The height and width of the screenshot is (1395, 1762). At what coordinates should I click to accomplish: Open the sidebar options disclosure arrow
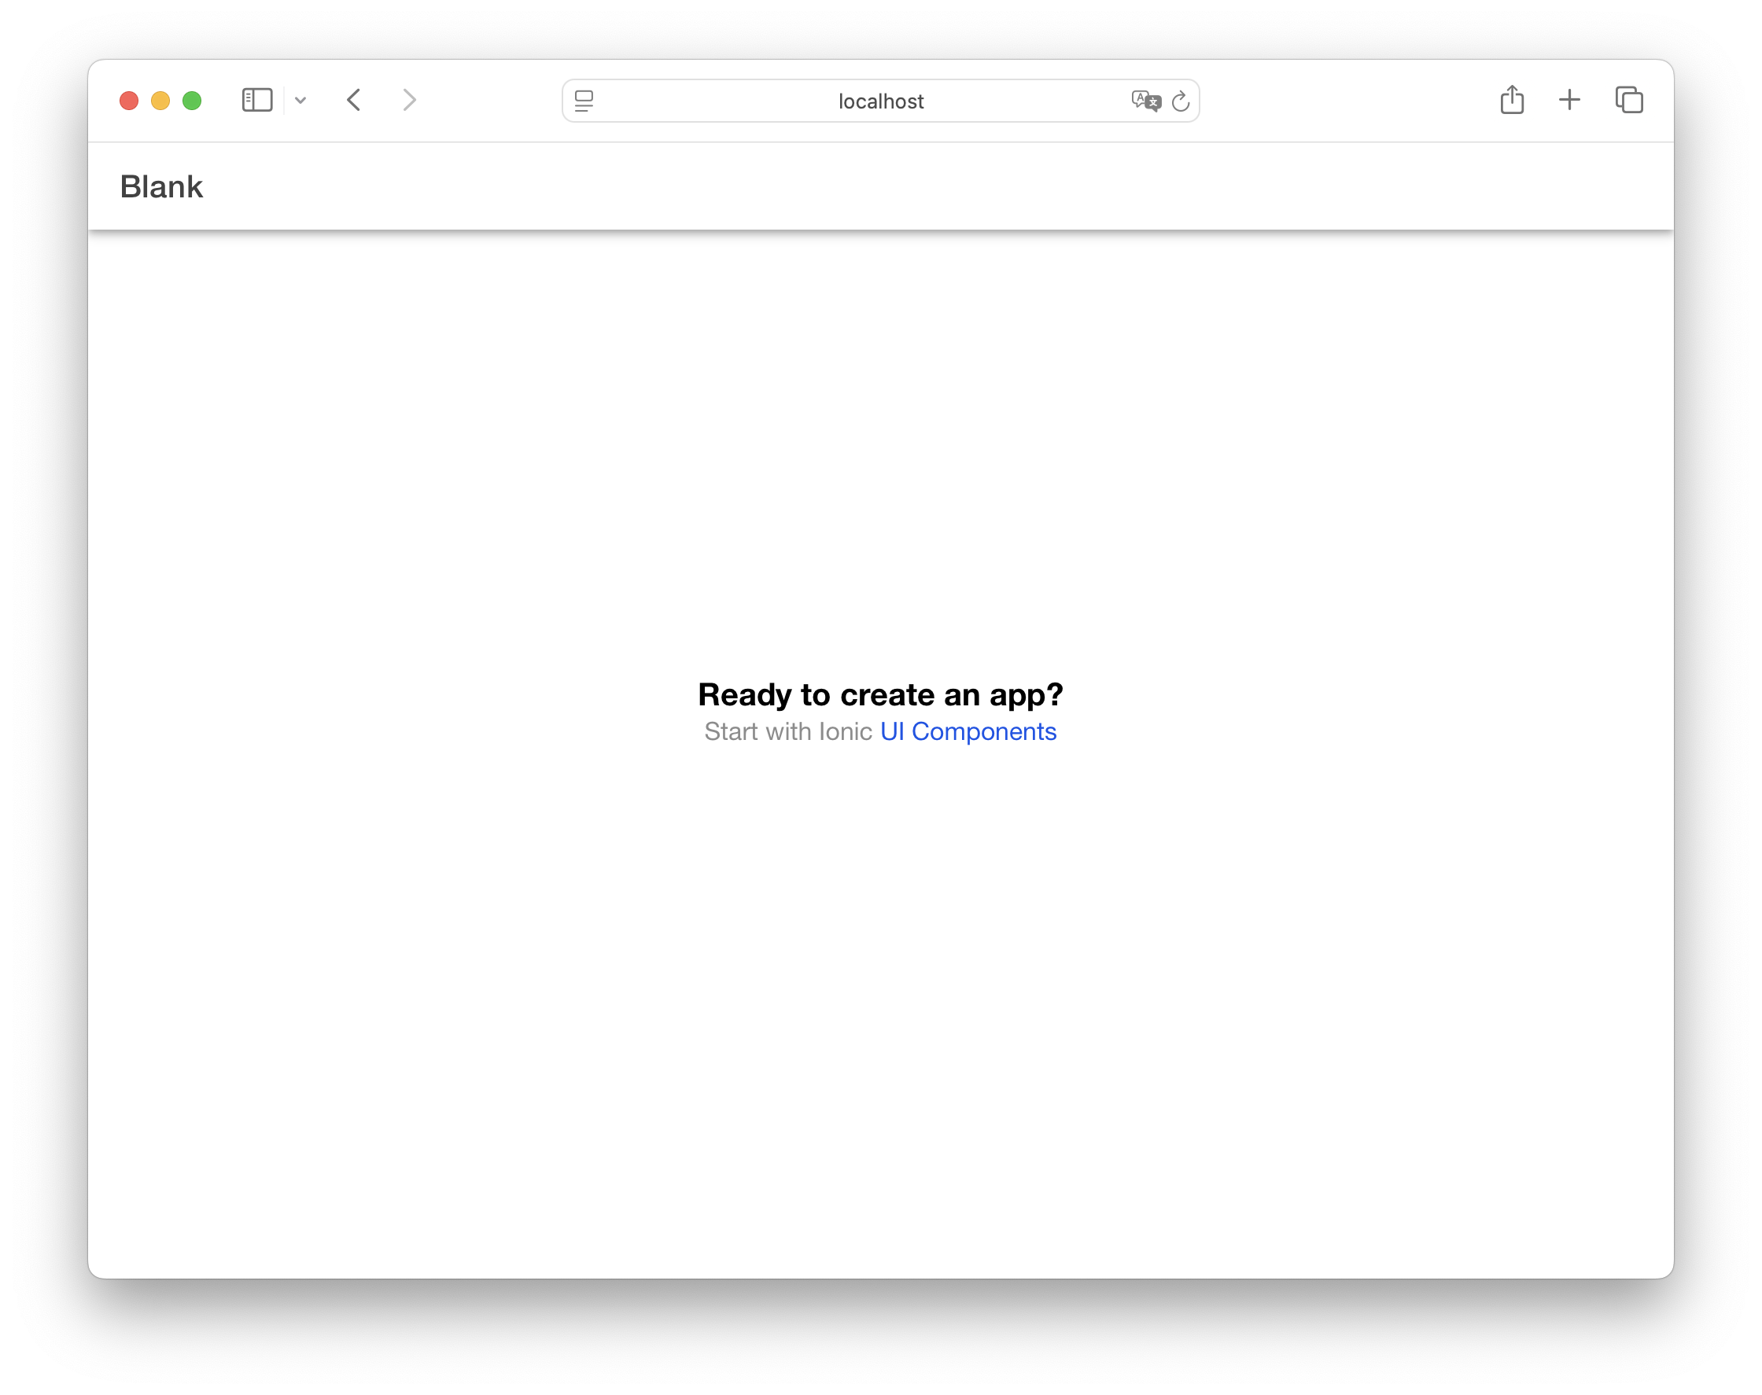point(300,101)
